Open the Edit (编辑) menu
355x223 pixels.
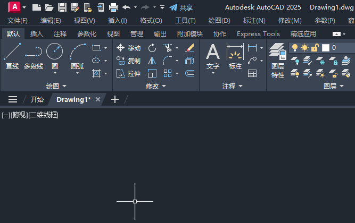(51, 21)
